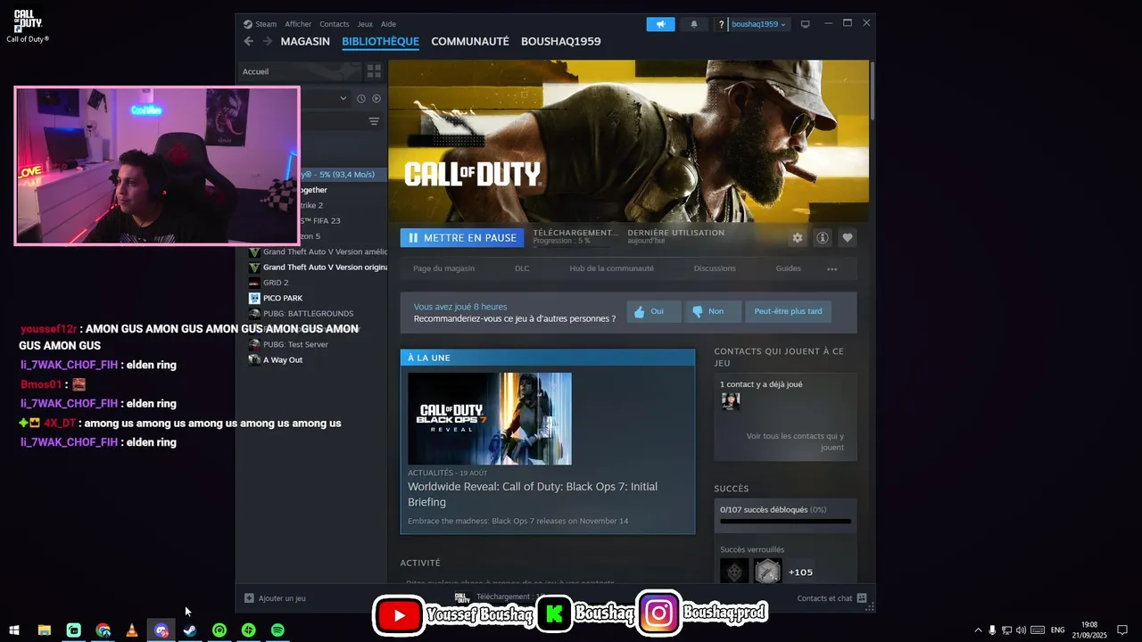Switch library to grid collections view
1142x642 pixels.
click(x=374, y=71)
